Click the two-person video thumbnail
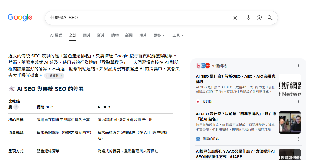This screenshot has height=160, width=324. [x=290, y=122]
